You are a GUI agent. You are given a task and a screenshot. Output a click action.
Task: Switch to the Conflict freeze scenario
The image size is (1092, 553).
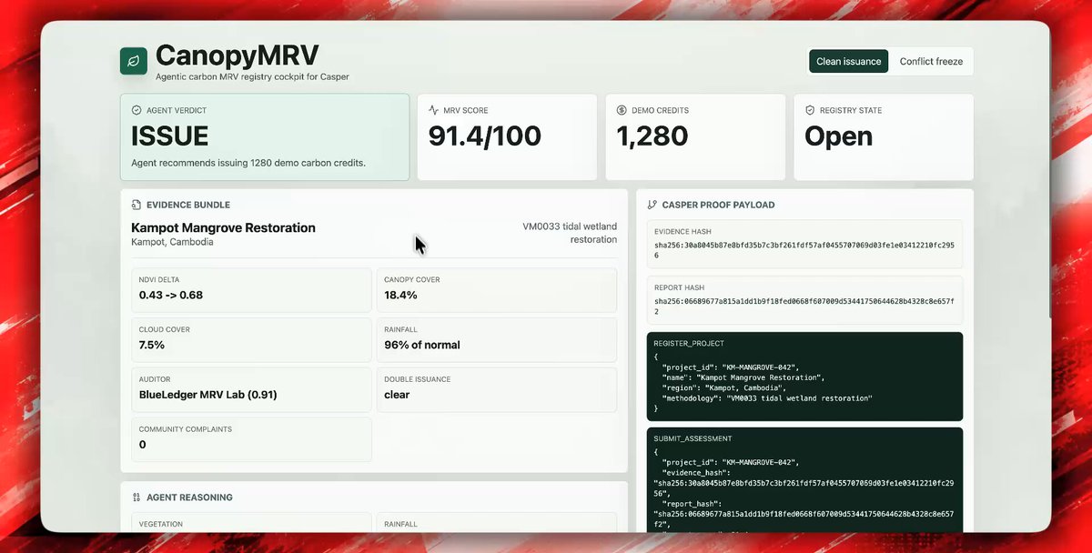(931, 61)
